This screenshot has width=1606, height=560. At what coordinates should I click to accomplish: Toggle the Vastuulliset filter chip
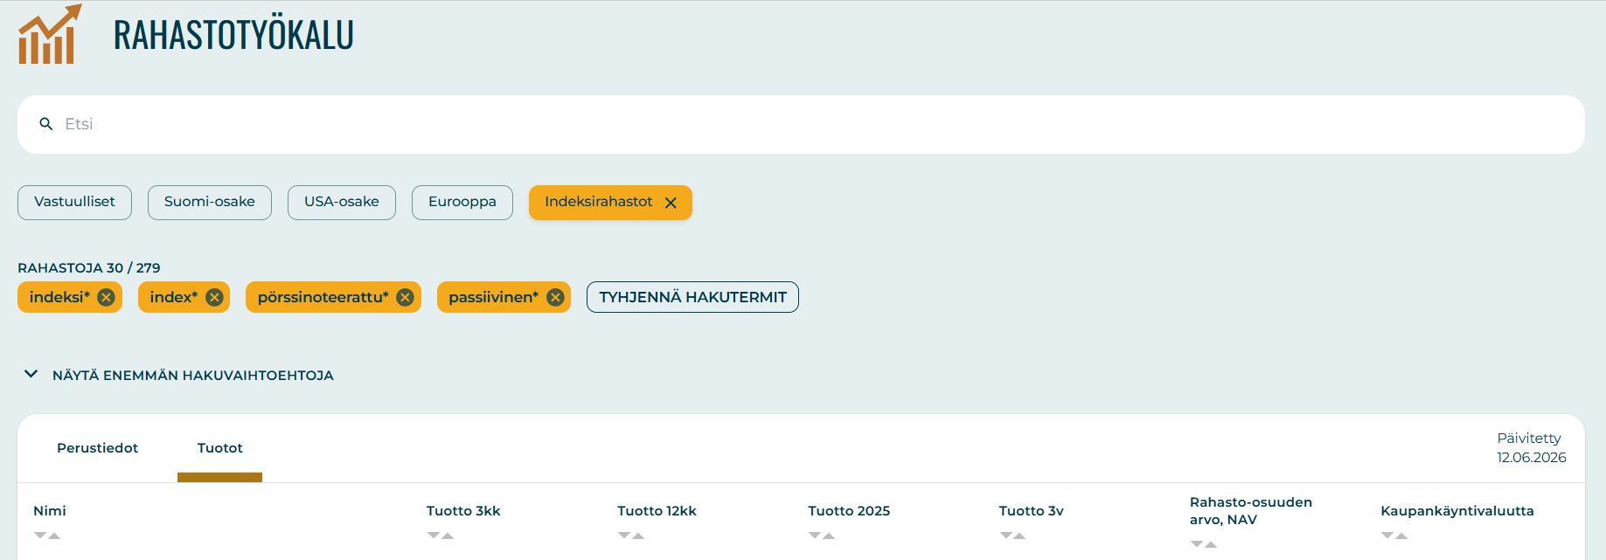coord(74,203)
